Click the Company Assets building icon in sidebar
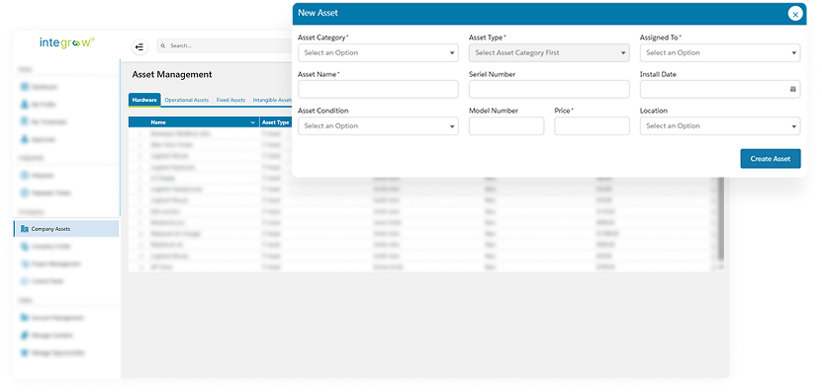 (x=24, y=229)
